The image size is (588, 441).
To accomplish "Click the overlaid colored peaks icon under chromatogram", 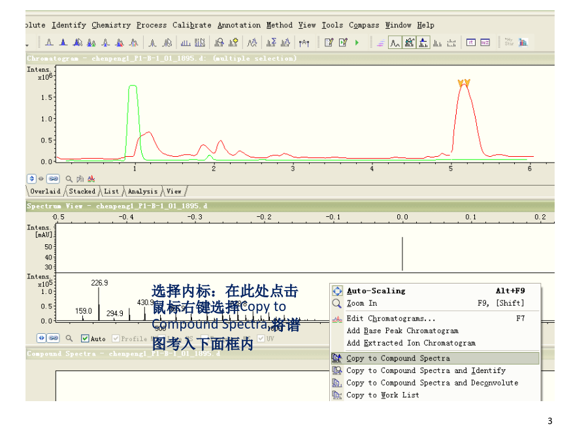I will point(91,179).
